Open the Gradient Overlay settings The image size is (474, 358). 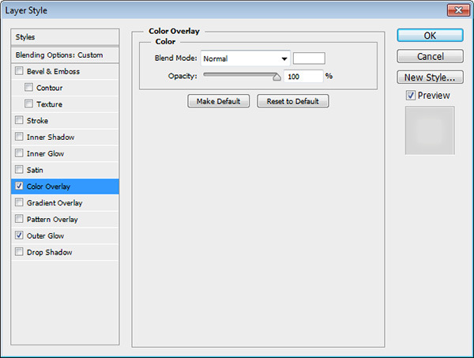(54, 203)
